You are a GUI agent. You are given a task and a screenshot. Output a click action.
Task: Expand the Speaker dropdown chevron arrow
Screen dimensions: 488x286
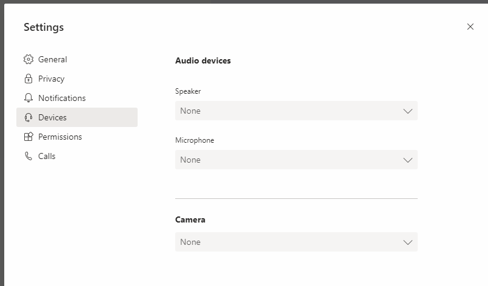[x=408, y=111]
